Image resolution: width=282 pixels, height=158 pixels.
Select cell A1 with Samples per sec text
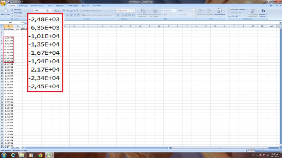point(9,29)
